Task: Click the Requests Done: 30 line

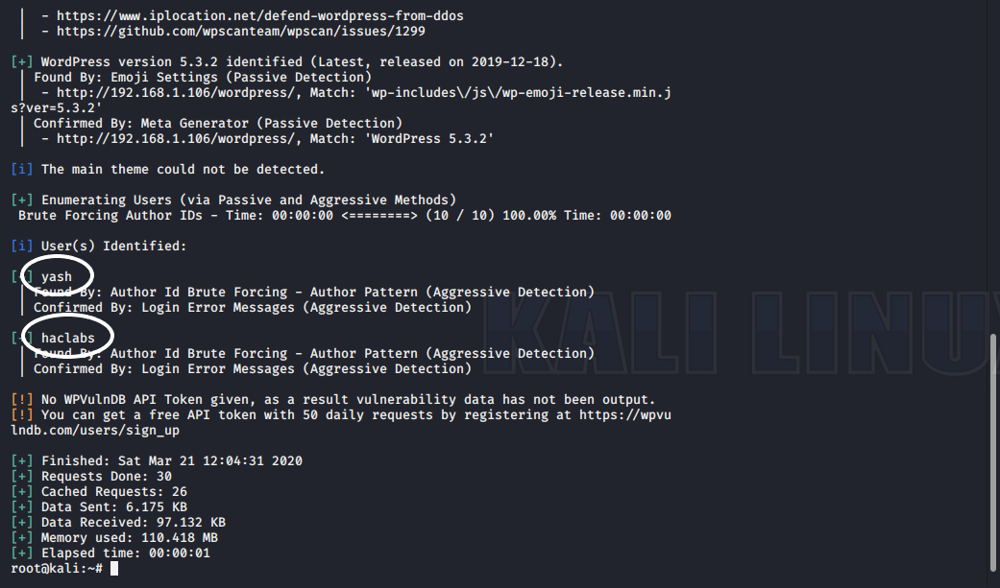Action: coord(107,477)
